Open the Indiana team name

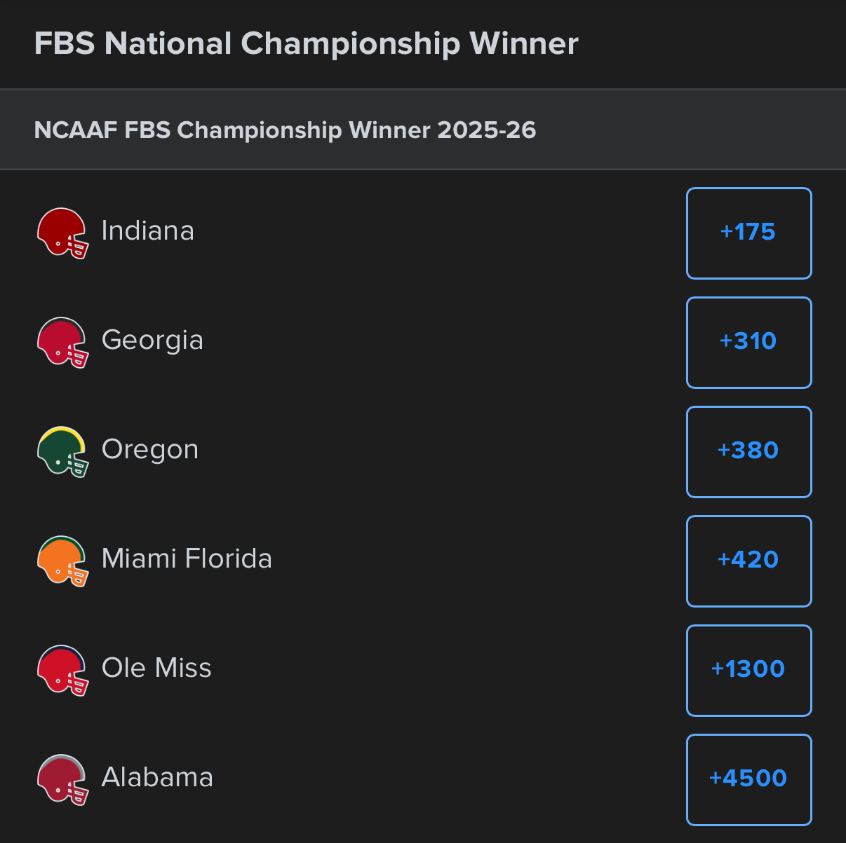(147, 231)
